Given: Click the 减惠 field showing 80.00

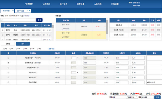Looking at the screenshot, I should (x=138, y=82).
